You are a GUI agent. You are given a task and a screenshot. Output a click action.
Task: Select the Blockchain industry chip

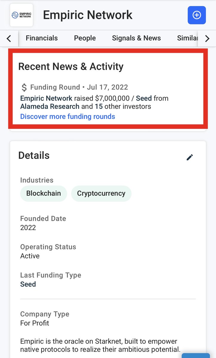pyautogui.click(x=44, y=193)
